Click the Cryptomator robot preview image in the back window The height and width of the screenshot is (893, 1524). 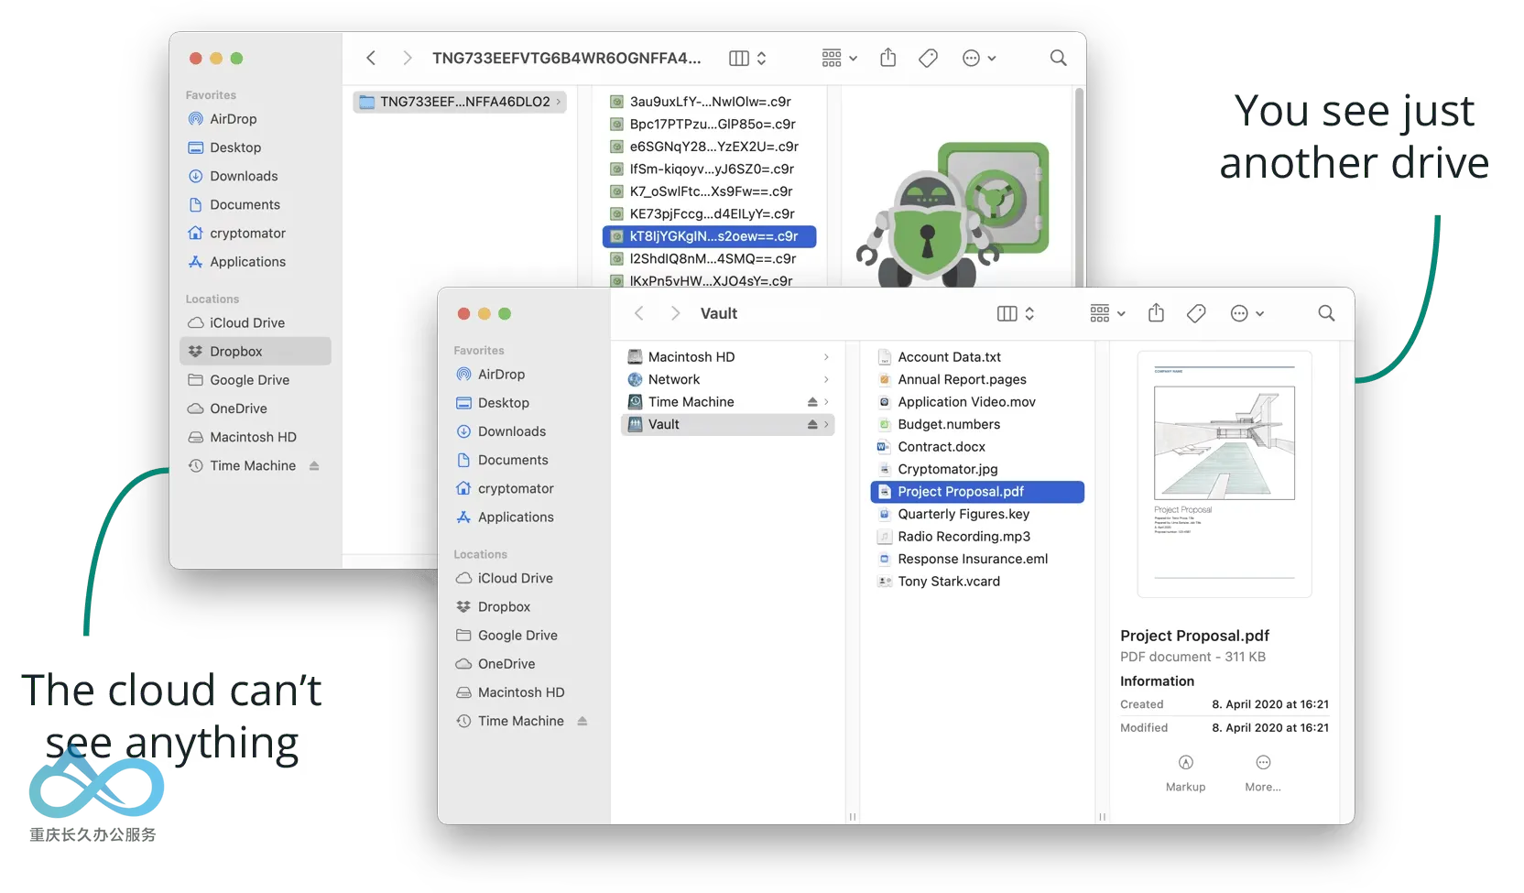[x=953, y=213]
